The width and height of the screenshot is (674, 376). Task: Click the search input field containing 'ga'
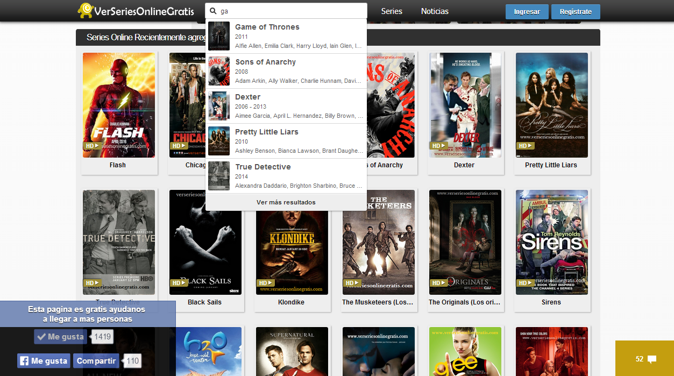pyautogui.click(x=286, y=11)
